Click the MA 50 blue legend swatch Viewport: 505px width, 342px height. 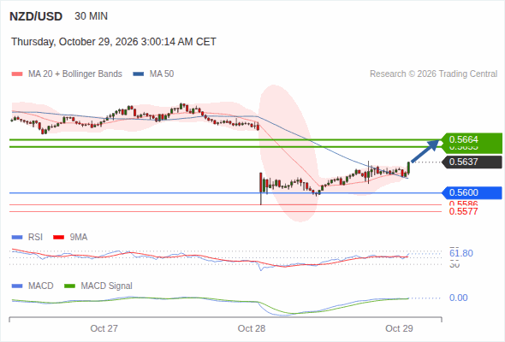(x=138, y=74)
